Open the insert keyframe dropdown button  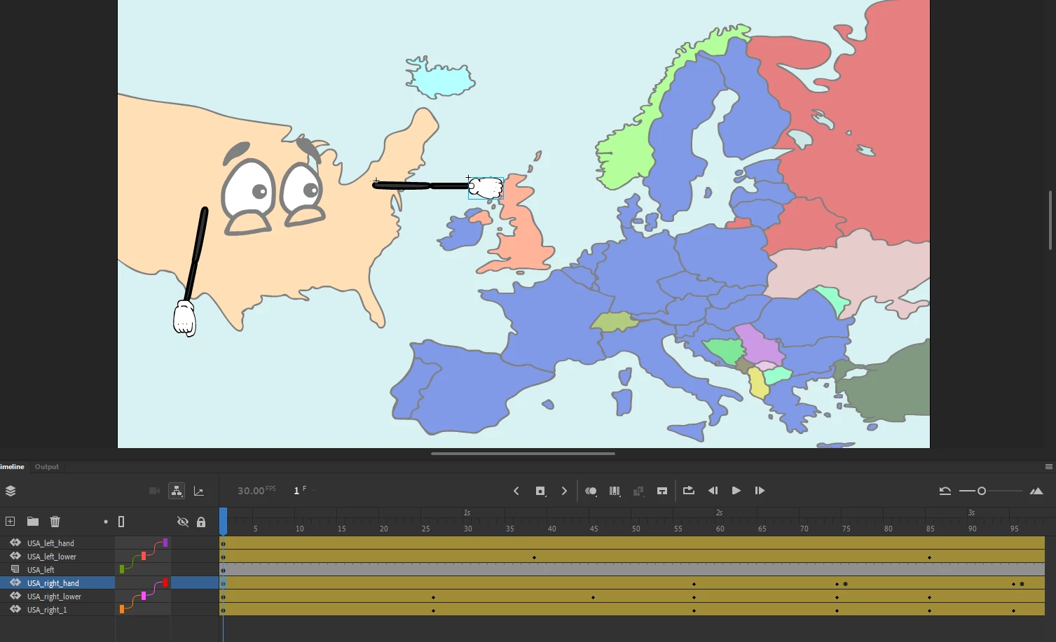click(540, 491)
